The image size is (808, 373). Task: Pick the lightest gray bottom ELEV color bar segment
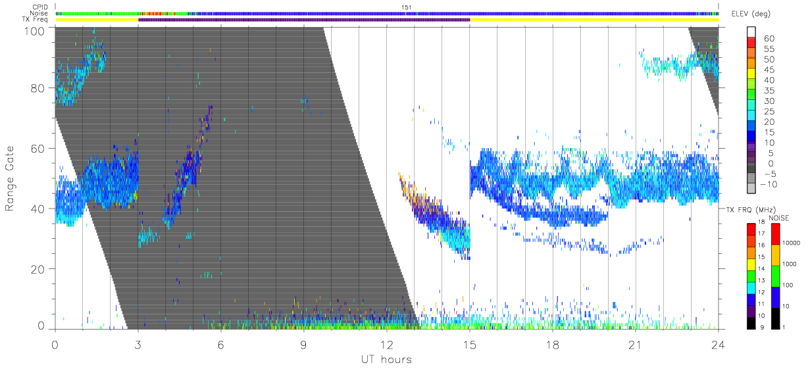(x=753, y=189)
